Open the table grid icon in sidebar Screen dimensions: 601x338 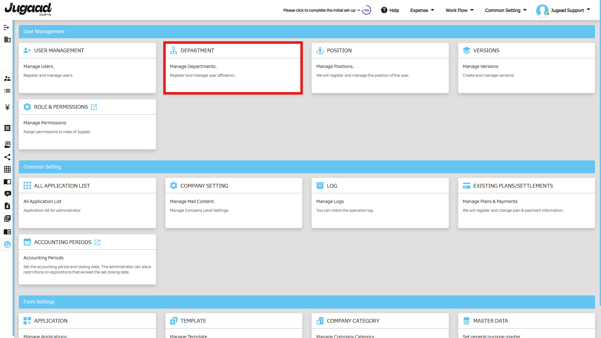coord(7,169)
